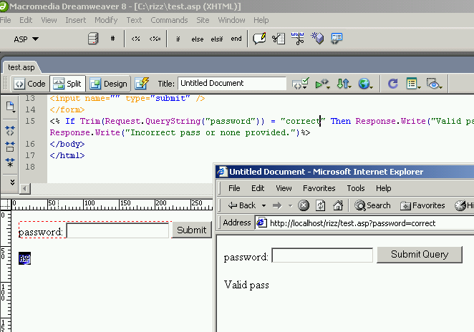This screenshot has width=474, height=332.
Task: Click the Search button in IE toolbar
Action: pos(372,205)
